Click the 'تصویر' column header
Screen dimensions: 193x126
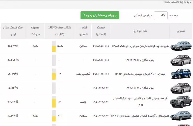click(x=181, y=31)
